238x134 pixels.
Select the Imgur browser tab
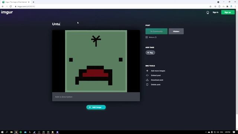pos(16,2)
